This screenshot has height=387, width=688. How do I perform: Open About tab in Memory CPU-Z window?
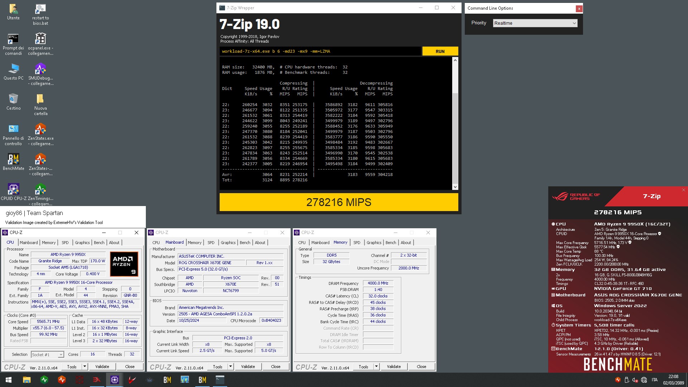coord(406,243)
